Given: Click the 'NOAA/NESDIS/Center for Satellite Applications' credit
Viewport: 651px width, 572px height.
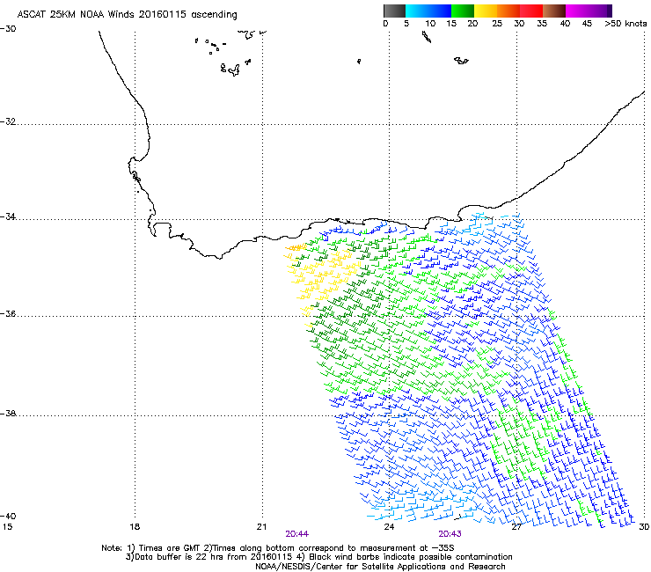Looking at the screenshot, I should [x=380, y=567].
